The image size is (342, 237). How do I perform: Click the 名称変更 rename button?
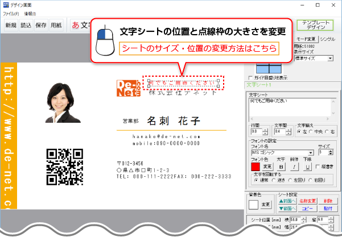point(307,201)
